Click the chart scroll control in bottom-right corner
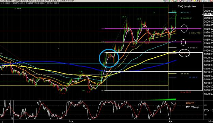The height and width of the screenshot is (123, 213). point(211,121)
